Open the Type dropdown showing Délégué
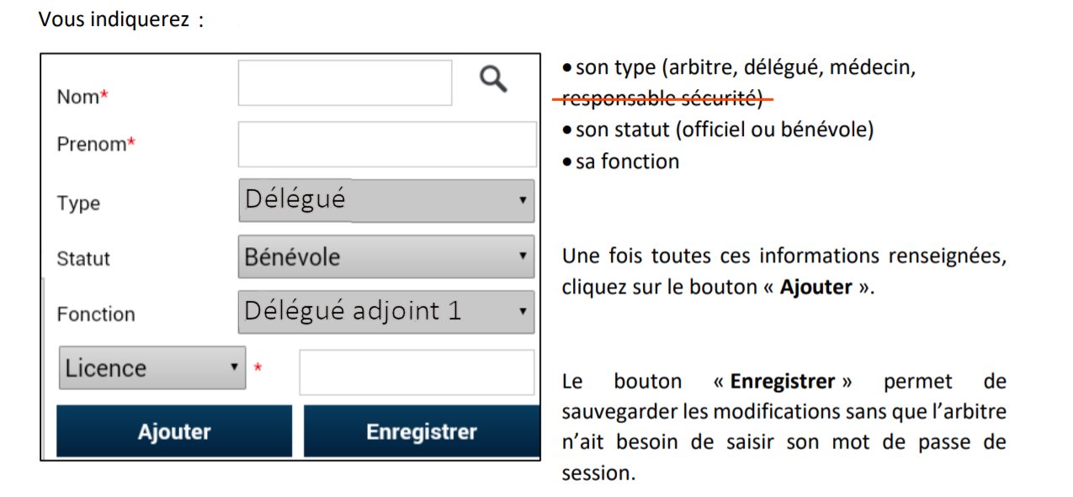This screenshot has height=497, width=1073. (x=386, y=200)
